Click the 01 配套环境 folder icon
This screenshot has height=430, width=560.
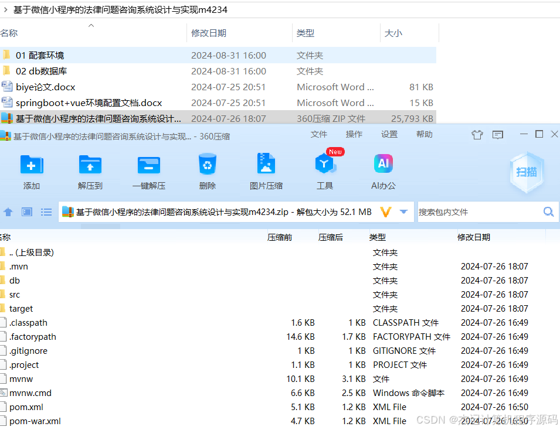pos(6,55)
